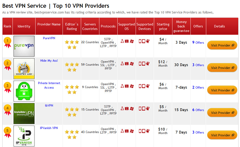Image resolution: width=240 pixels, height=147 pixels.
Task: Open the ibVPN Invisible Browsing logo
Action: 24,114
